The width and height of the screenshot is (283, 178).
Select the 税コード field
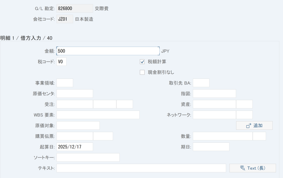coord(62,62)
